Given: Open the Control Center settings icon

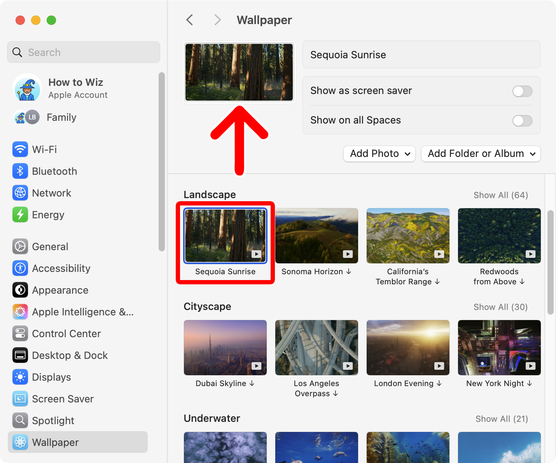Looking at the screenshot, I should pyautogui.click(x=20, y=333).
